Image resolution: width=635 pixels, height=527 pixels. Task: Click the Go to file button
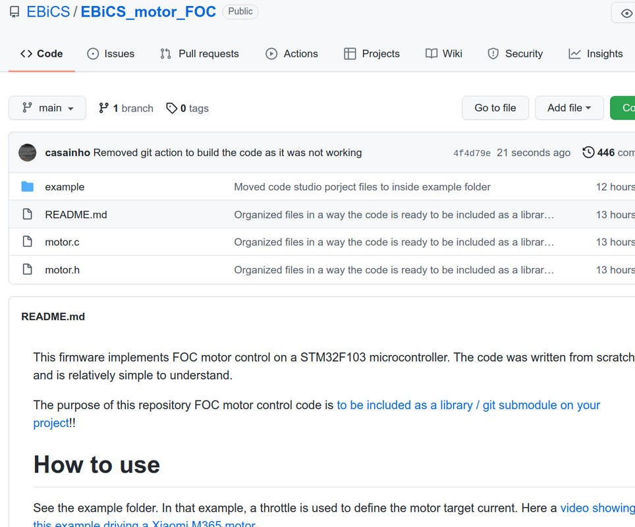coord(495,108)
